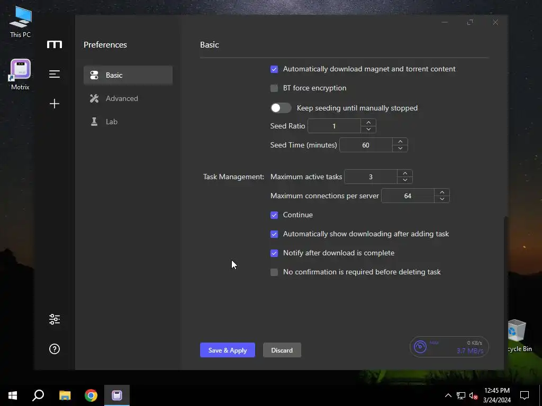Click Maximum connections per server field

pos(408,196)
